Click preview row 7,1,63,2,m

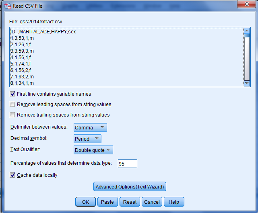(x=22, y=77)
